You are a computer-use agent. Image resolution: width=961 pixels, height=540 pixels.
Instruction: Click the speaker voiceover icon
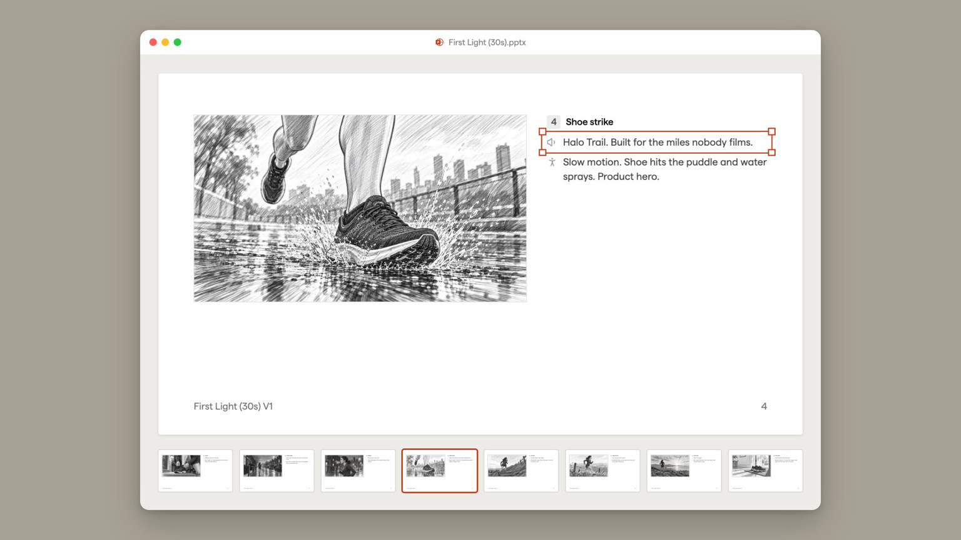pos(551,142)
